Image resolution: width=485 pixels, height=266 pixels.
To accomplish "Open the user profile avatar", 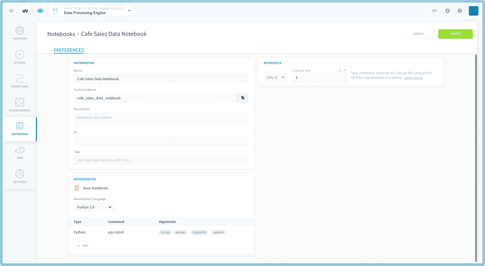I will point(473,11).
